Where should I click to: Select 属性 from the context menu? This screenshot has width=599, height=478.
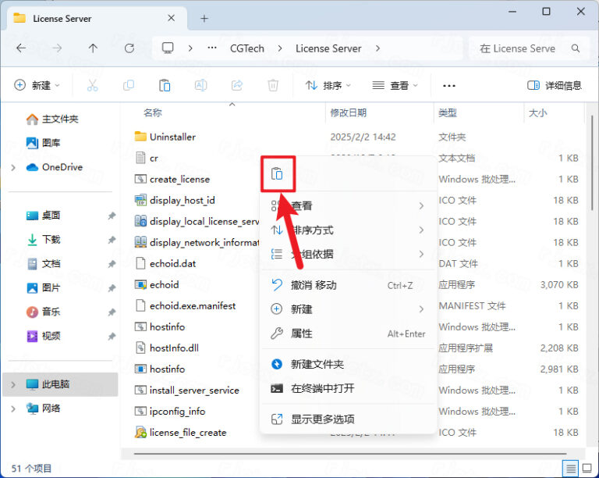pyautogui.click(x=301, y=334)
